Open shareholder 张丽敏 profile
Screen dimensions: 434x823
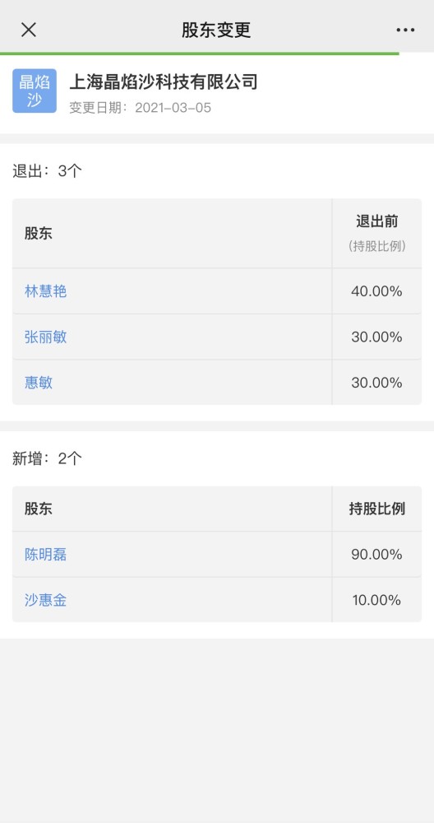(45, 337)
